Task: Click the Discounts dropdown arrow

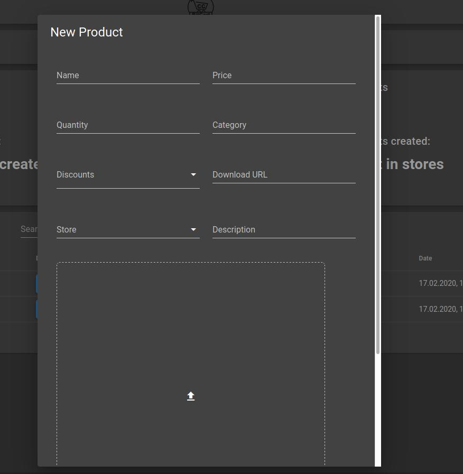Action: pos(193,175)
